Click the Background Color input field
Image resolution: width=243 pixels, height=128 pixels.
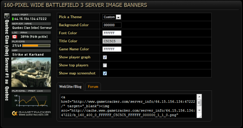tap(112, 25)
